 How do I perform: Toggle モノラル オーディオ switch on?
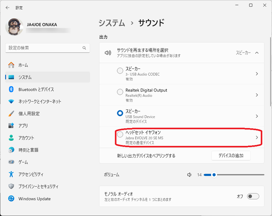pyautogui.click(x=253, y=196)
